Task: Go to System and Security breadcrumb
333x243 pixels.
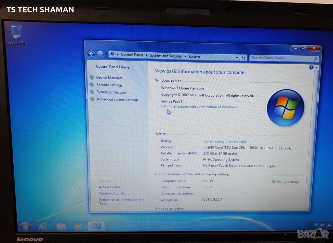Action: [166, 56]
